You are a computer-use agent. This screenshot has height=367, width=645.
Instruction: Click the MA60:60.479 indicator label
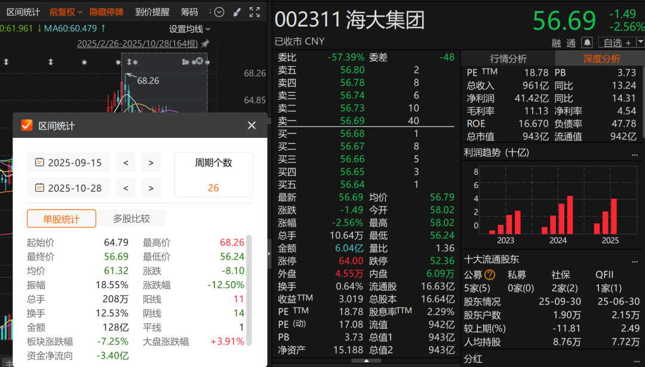coord(70,29)
